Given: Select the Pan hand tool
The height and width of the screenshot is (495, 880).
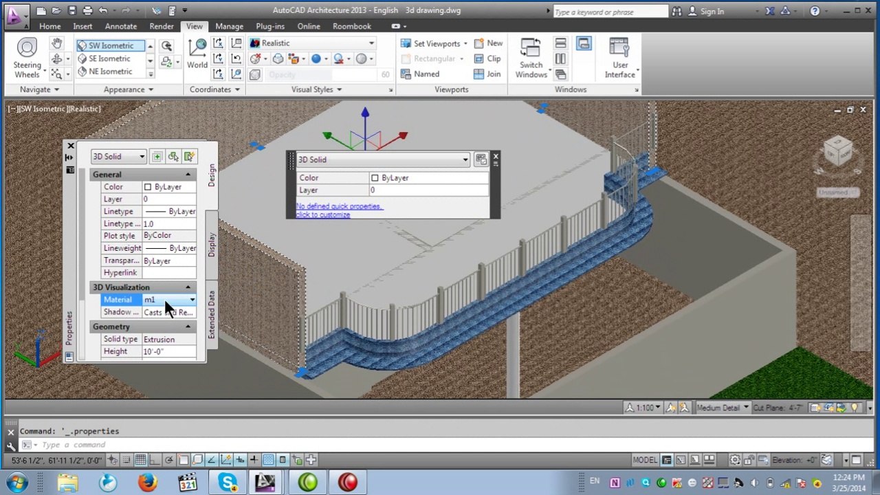Looking at the screenshot, I should [x=57, y=44].
